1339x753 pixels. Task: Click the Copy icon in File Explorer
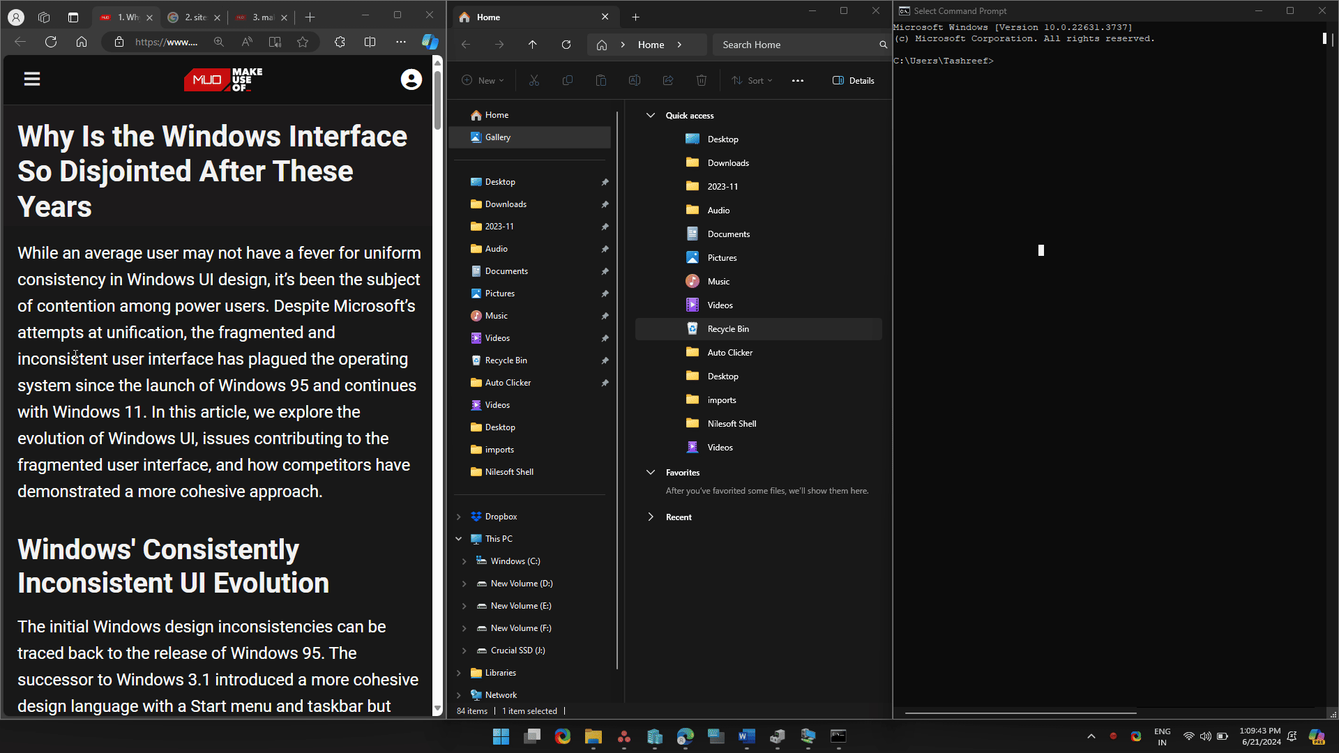(x=568, y=80)
